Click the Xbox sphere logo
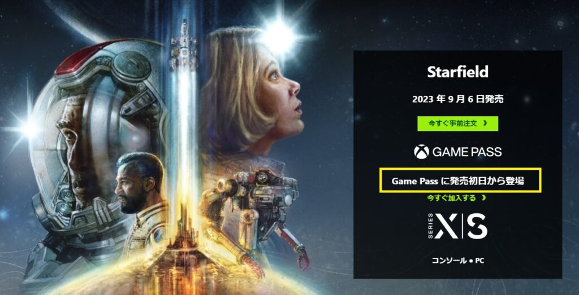Screen dimensions: 579x295 421,152
